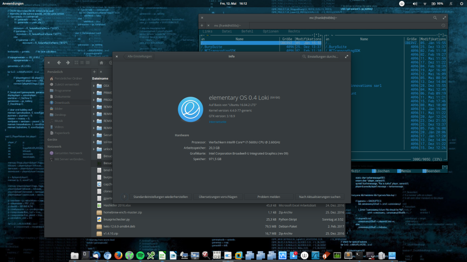Screen dimensions: 467x262
Task: Click the volume indicator in top panel
Action: point(415,4)
